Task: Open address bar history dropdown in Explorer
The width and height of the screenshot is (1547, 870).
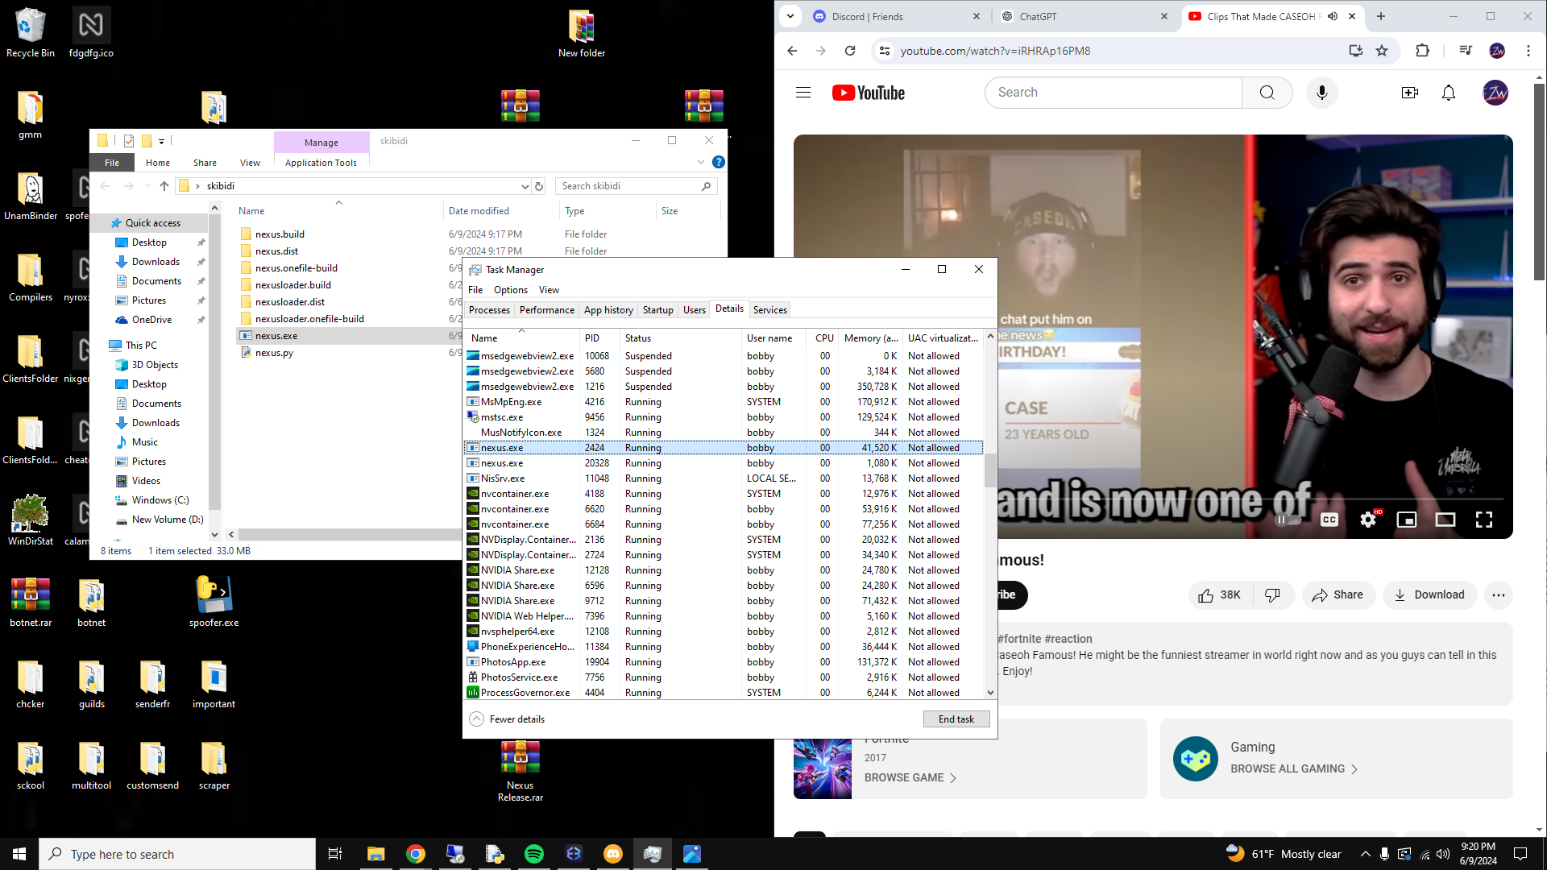Action: (x=525, y=186)
